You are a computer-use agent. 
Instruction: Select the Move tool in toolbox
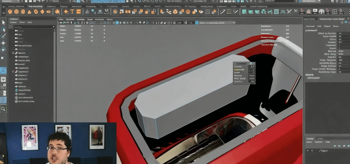[4, 43]
